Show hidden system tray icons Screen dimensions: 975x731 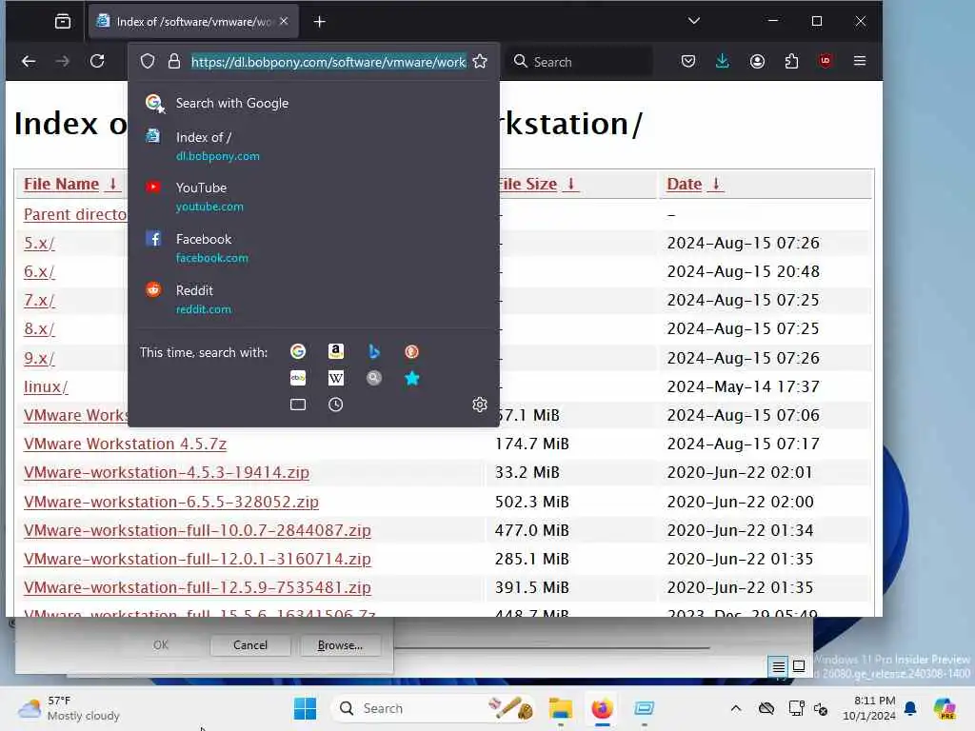pyautogui.click(x=736, y=708)
